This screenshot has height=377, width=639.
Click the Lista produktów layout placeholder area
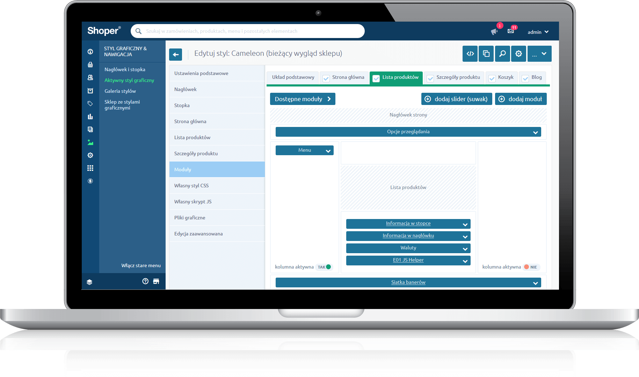coord(408,188)
